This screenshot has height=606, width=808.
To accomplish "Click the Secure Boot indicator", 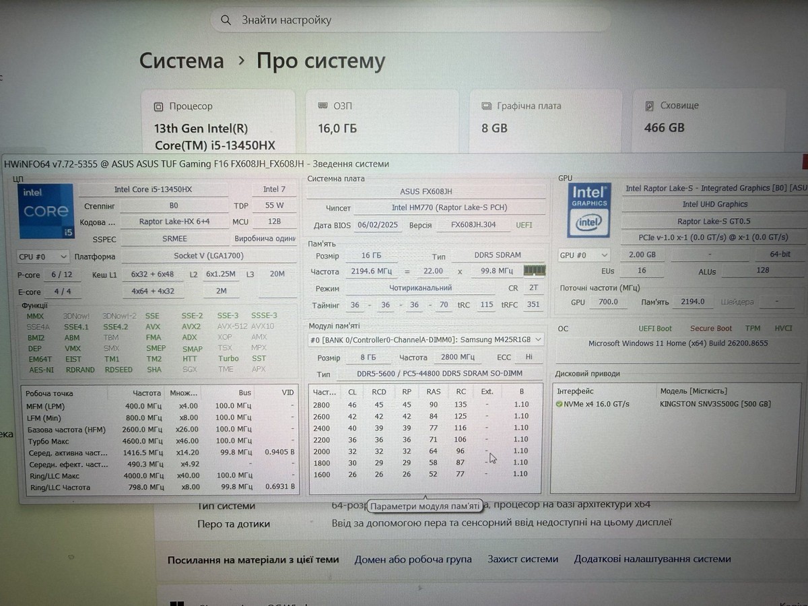I will [x=710, y=329].
